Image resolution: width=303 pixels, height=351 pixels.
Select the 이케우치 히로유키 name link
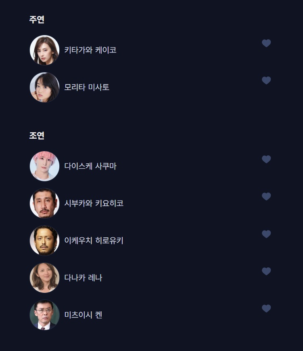[x=94, y=241]
